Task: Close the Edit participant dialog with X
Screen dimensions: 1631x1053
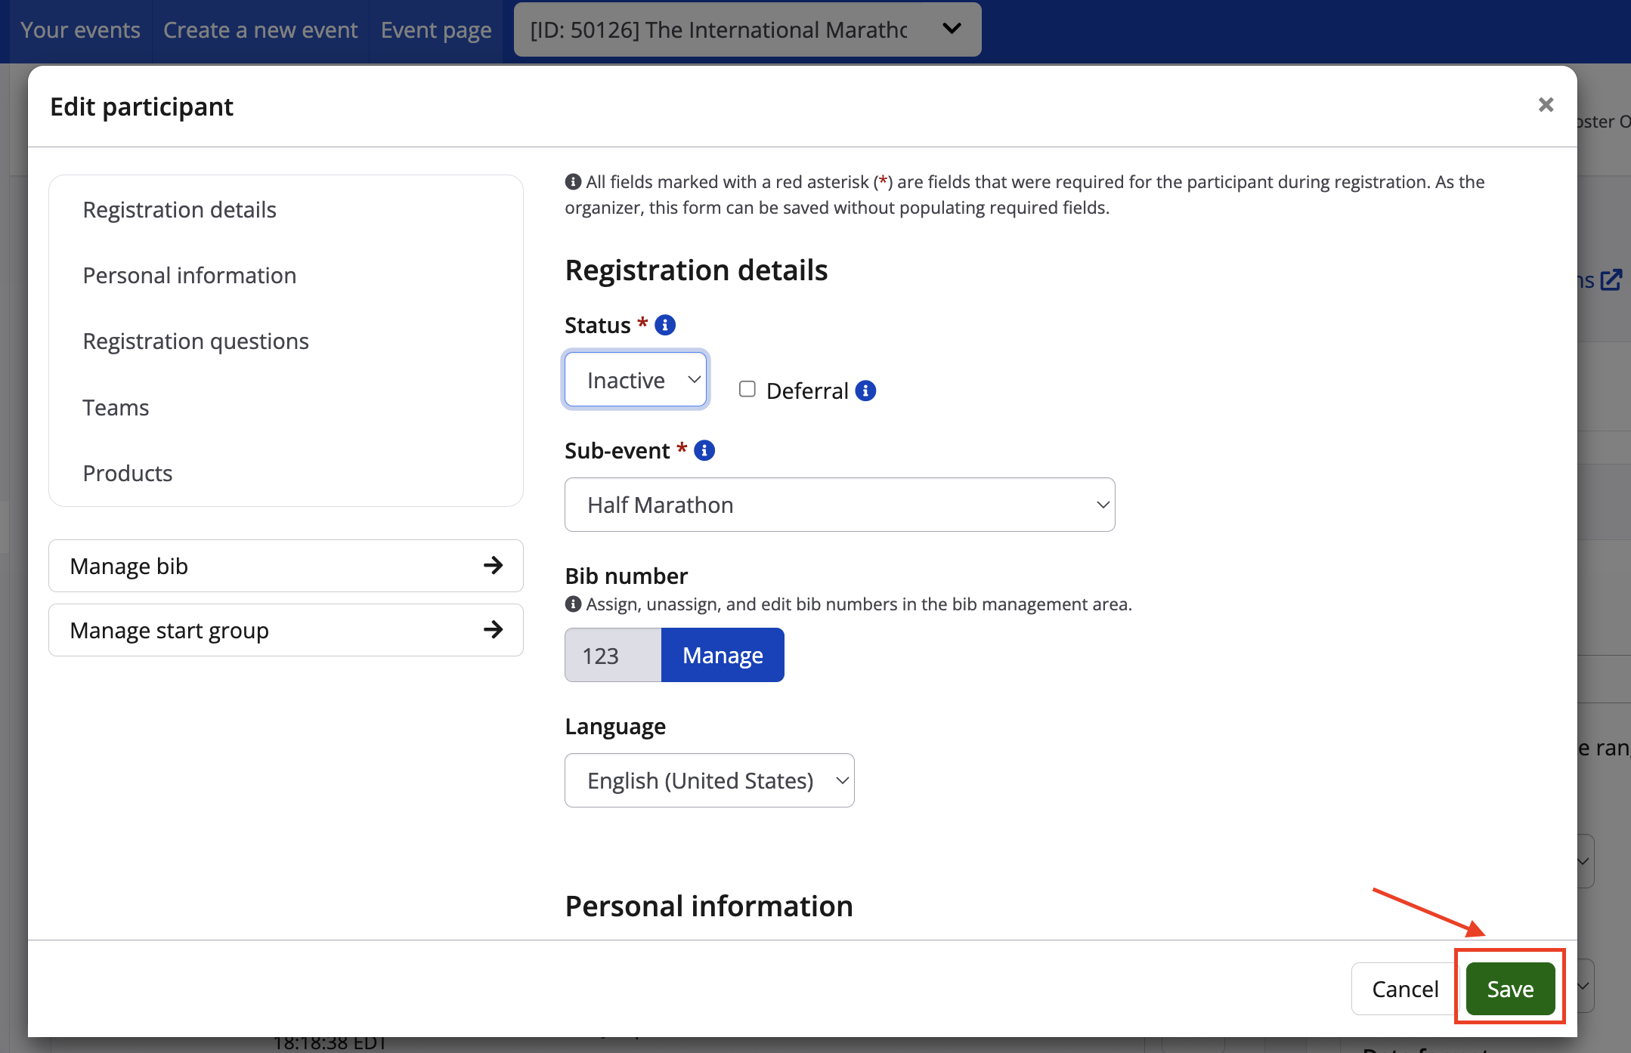Action: pyautogui.click(x=1546, y=105)
